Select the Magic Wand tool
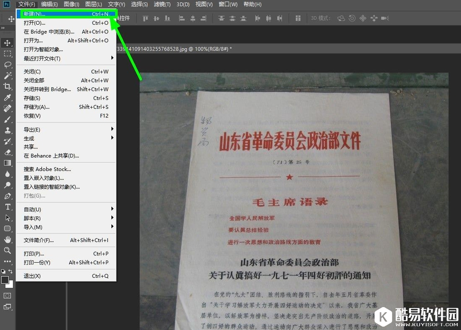The width and height of the screenshot is (461, 330). pos(7,75)
